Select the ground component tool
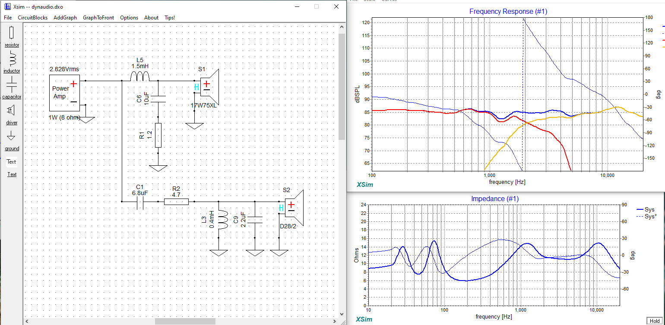 pos(12,140)
